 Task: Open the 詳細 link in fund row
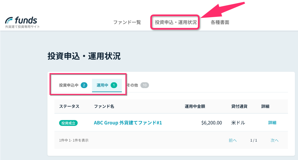pyautogui.click(x=272, y=123)
